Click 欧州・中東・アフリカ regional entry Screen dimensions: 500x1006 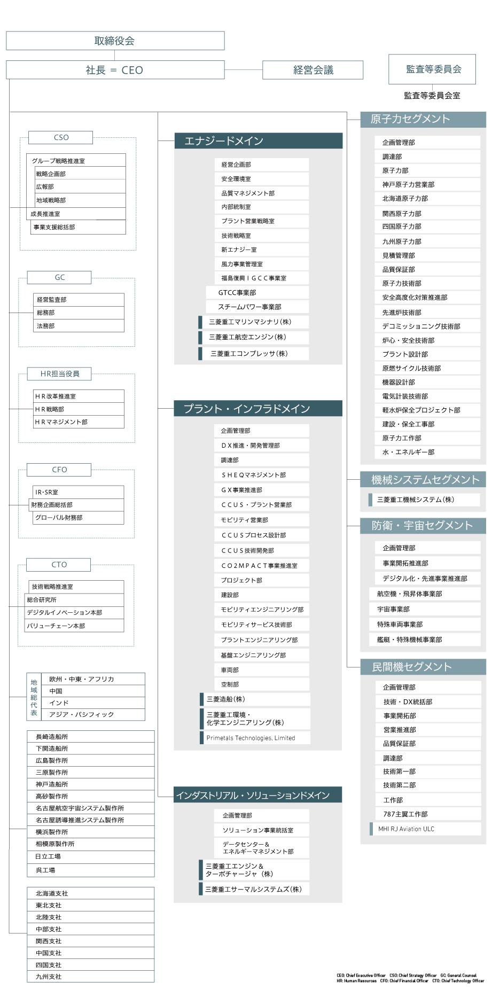pyautogui.click(x=93, y=679)
